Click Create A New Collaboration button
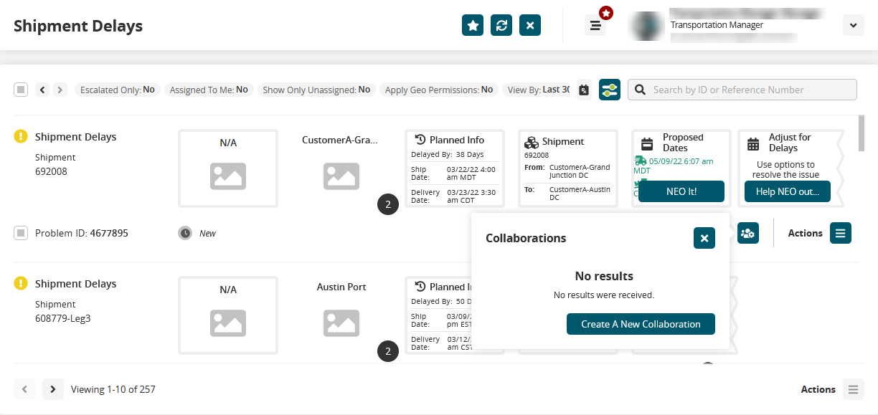Viewport: 878px width, 415px height. (x=641, y=324)
